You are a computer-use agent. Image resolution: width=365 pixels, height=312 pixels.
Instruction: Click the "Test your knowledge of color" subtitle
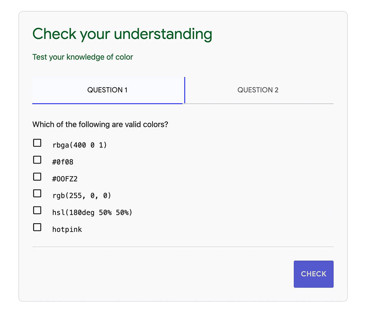(x=83, y=57)
